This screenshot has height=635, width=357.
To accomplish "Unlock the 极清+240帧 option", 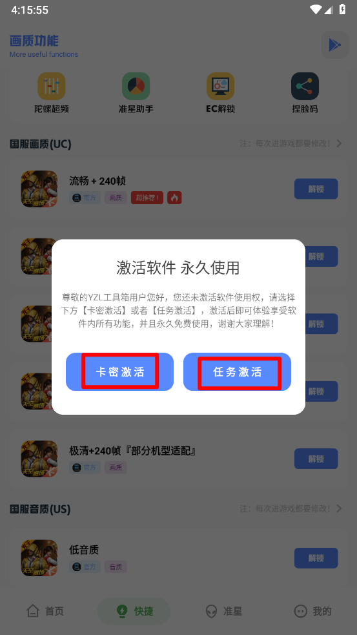I will (x=316, y=459).
